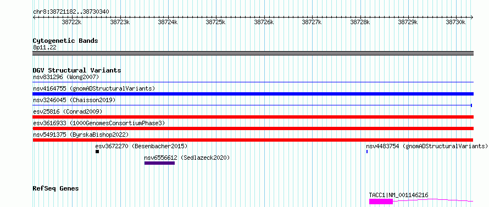489x207 pixels.
Task: Click the tiny blue nsv4483754 variant marker
Action: 367,152
